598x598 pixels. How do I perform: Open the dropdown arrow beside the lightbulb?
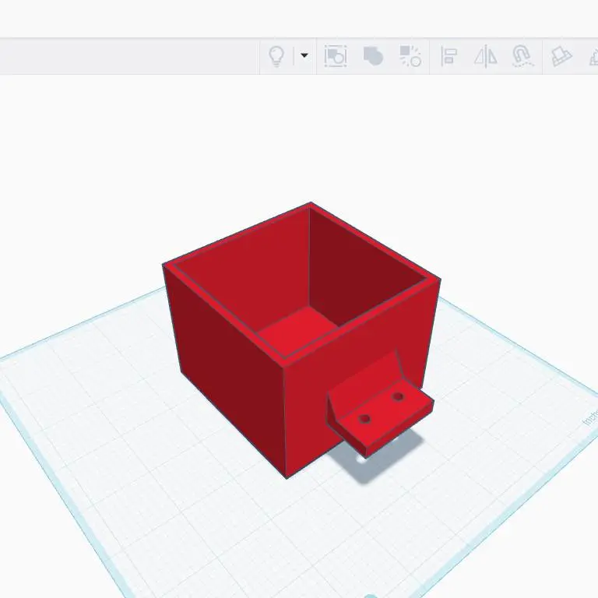304,55
